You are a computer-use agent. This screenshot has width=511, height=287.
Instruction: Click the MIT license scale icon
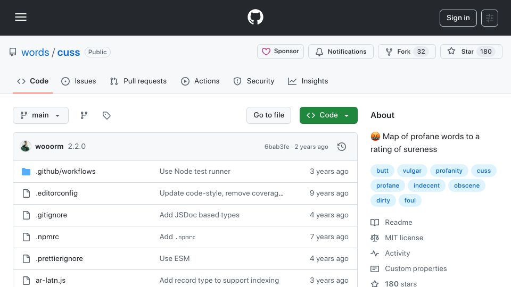(x=375, y=238)
